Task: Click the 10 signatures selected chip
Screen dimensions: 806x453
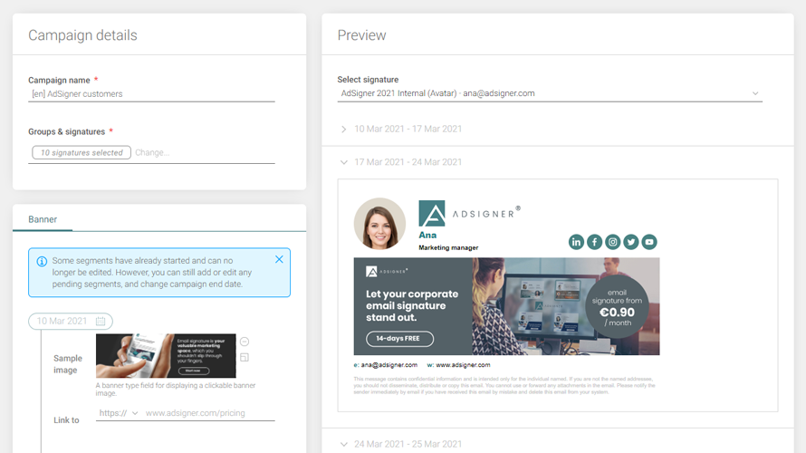Action: point(82,153)
